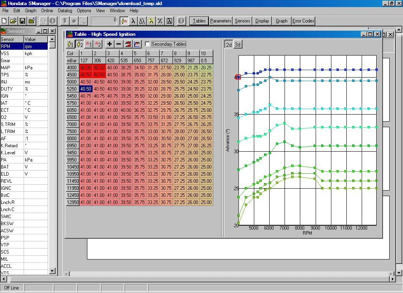Viewport: 403px width, 293px height.
Task: Select the lambda icon in the main toolbar
Action: click(x=133, y=21)
